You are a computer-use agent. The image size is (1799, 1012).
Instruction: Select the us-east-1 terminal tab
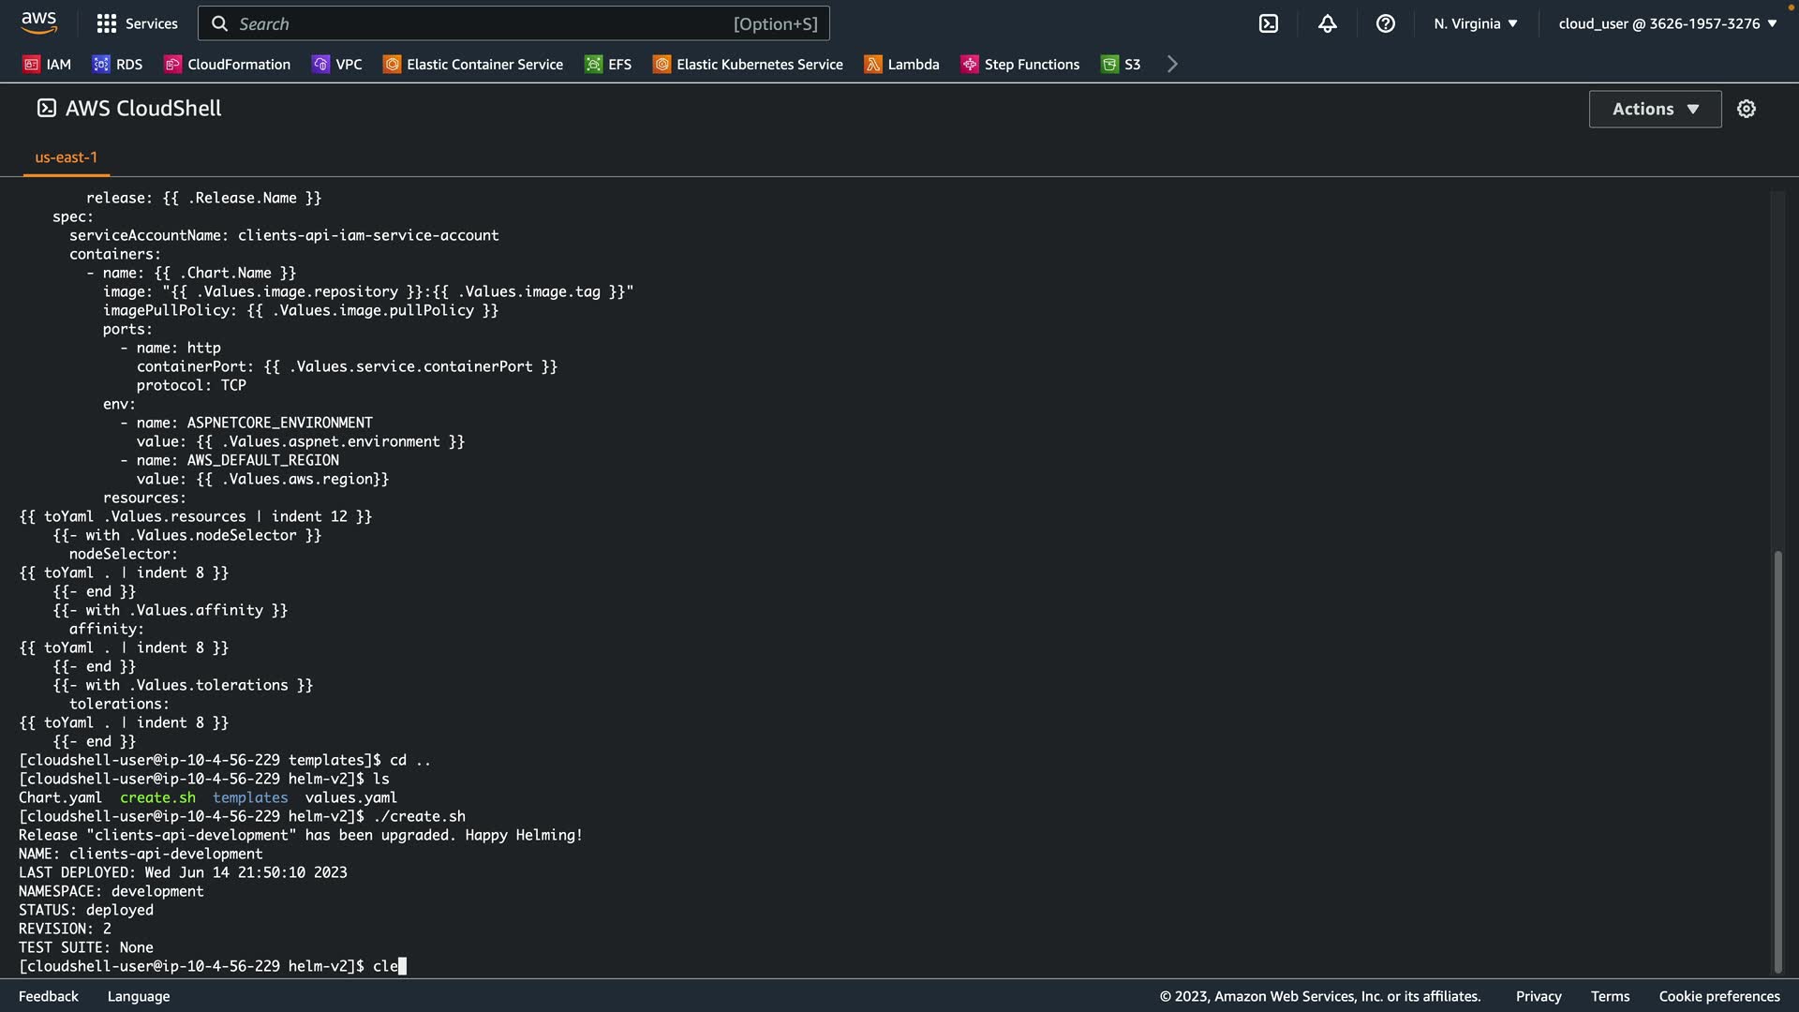pyautogui.click(x=66, y=157)
